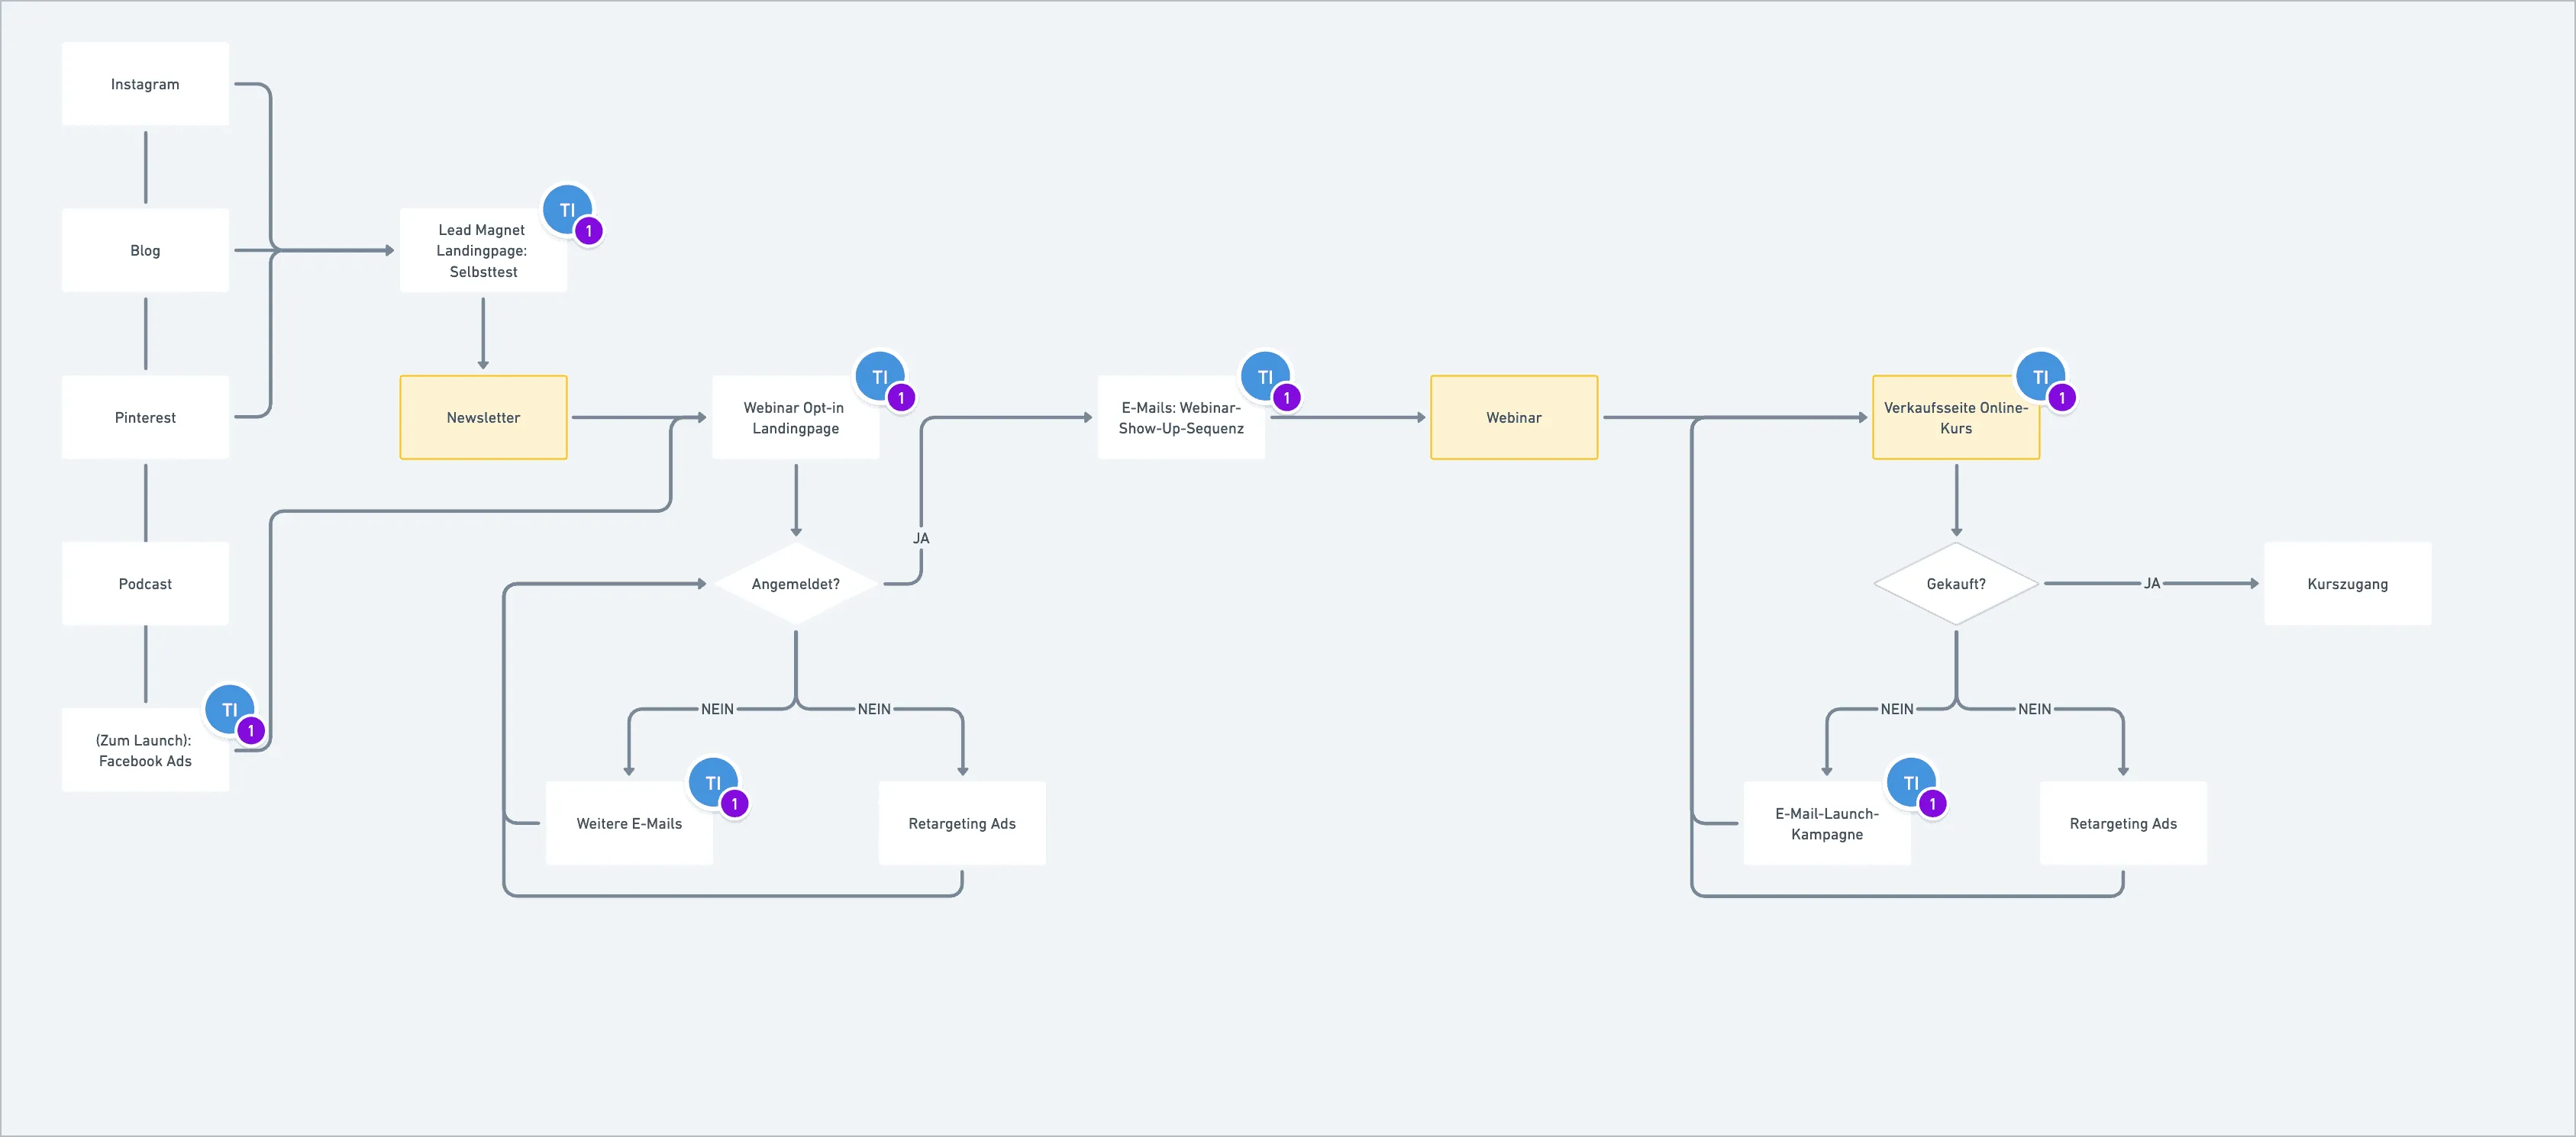Select the Kurszugang node
Viewport: 2576px width, 1137px height.
2348,584
